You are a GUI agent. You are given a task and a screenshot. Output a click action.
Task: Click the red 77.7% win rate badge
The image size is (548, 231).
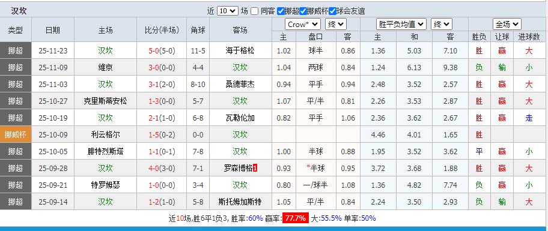[x=295, y=218]
